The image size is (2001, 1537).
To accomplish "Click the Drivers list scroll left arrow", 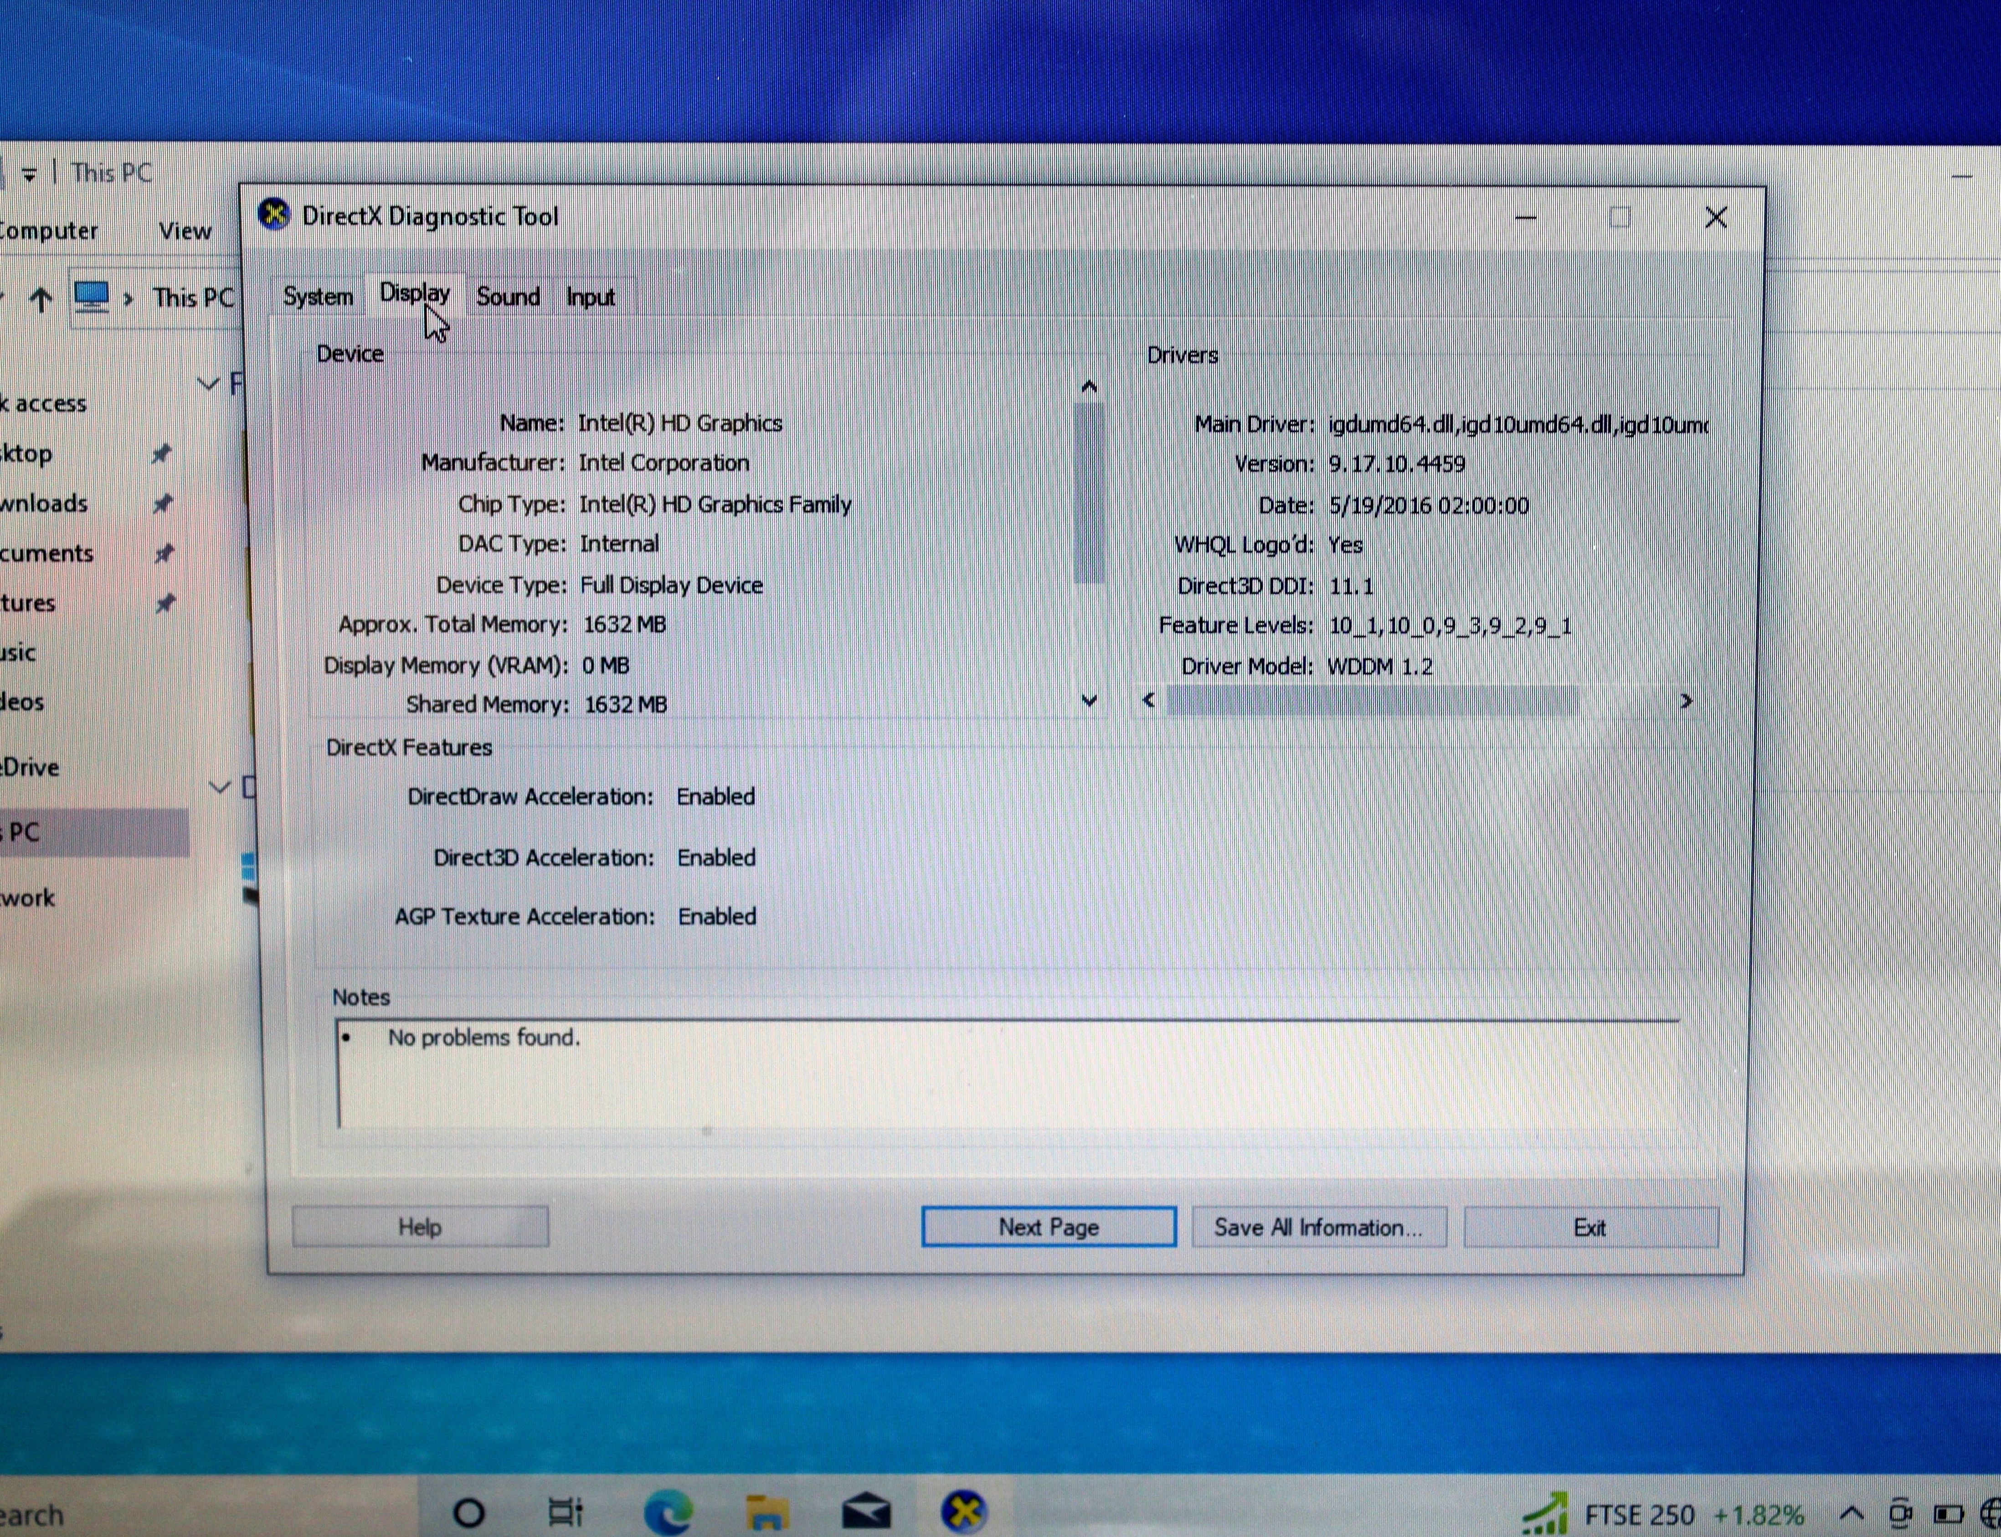I will coord(1150,701).
